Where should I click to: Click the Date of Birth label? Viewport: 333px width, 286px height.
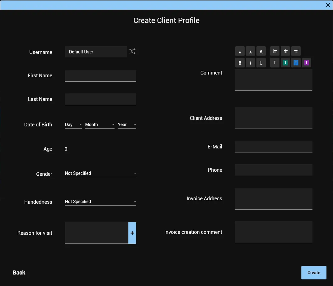point(38,125)
